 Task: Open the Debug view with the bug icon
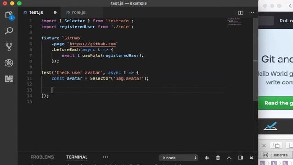click(x=9, y=63)
